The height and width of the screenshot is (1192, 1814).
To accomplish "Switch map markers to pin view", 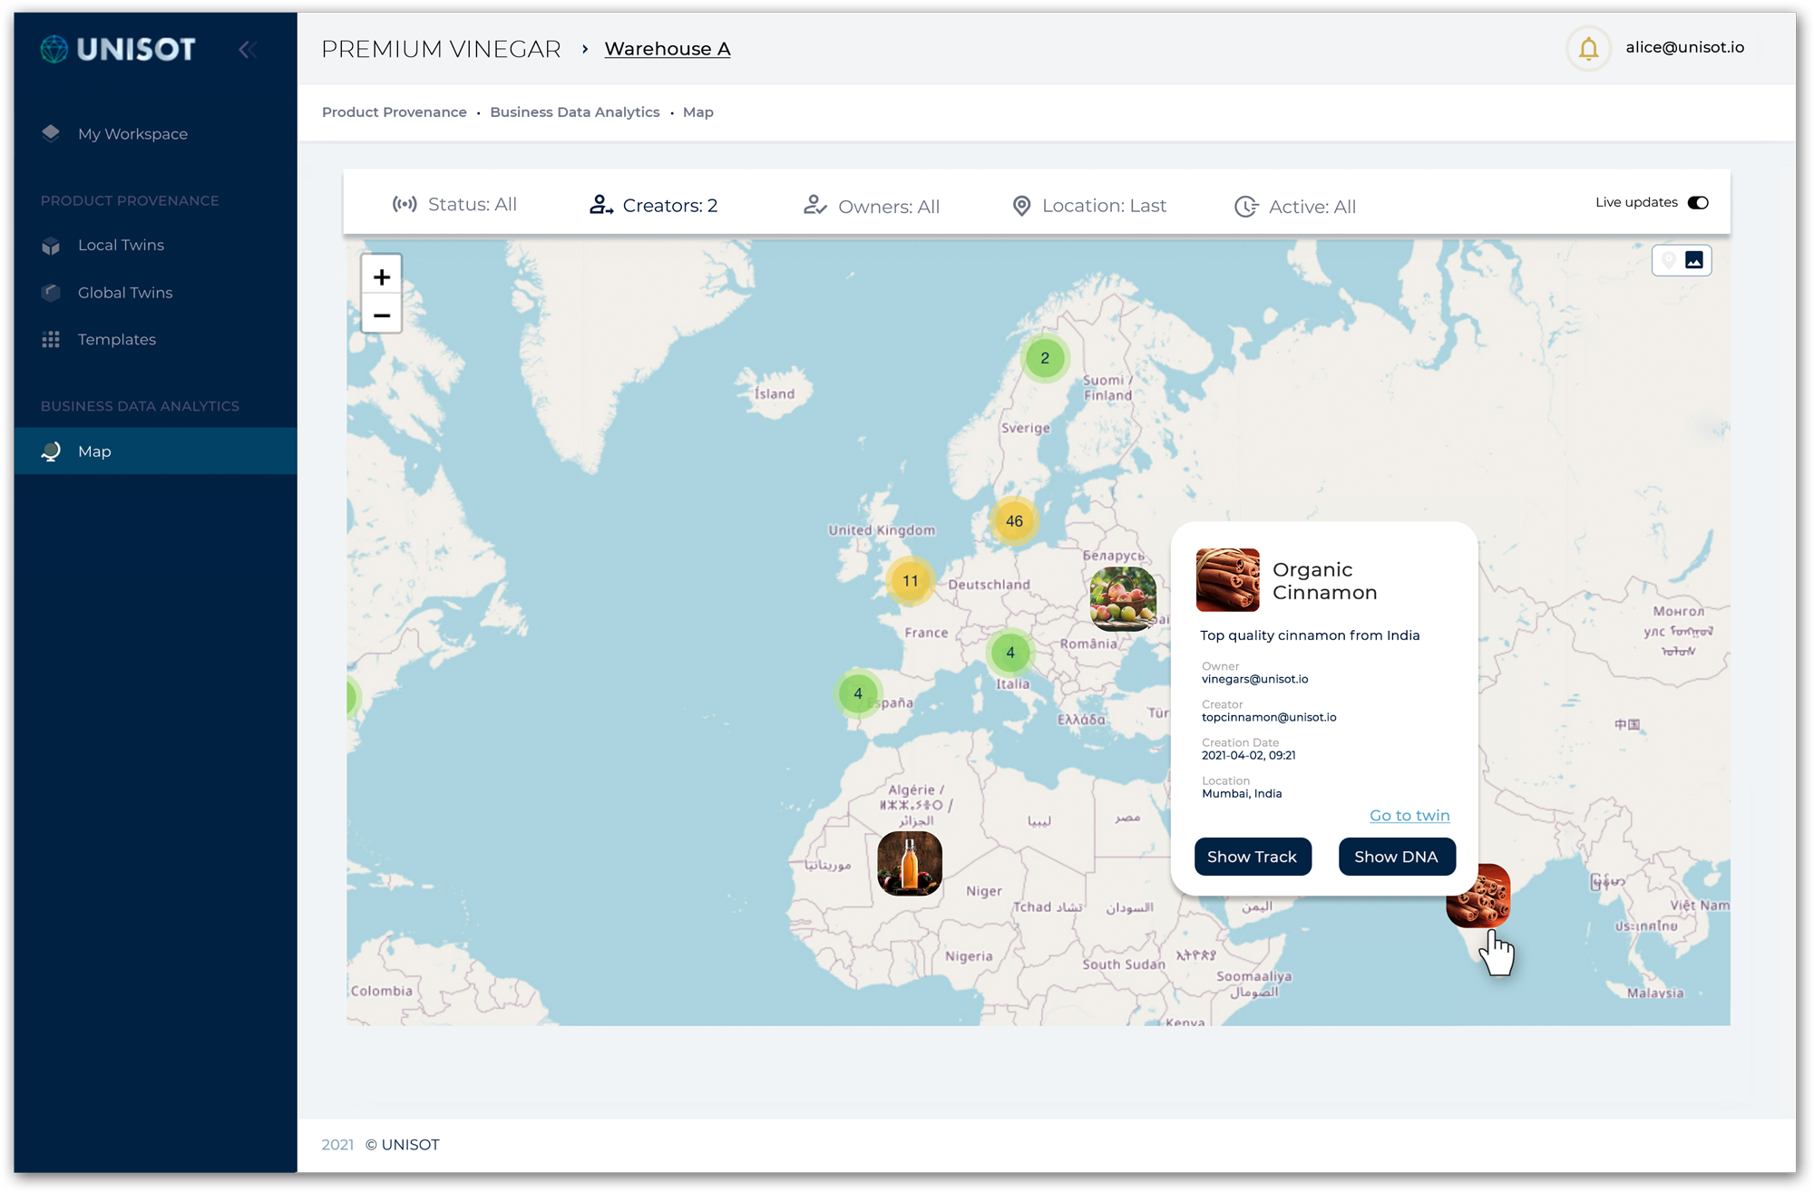I will coord(1668,261).
